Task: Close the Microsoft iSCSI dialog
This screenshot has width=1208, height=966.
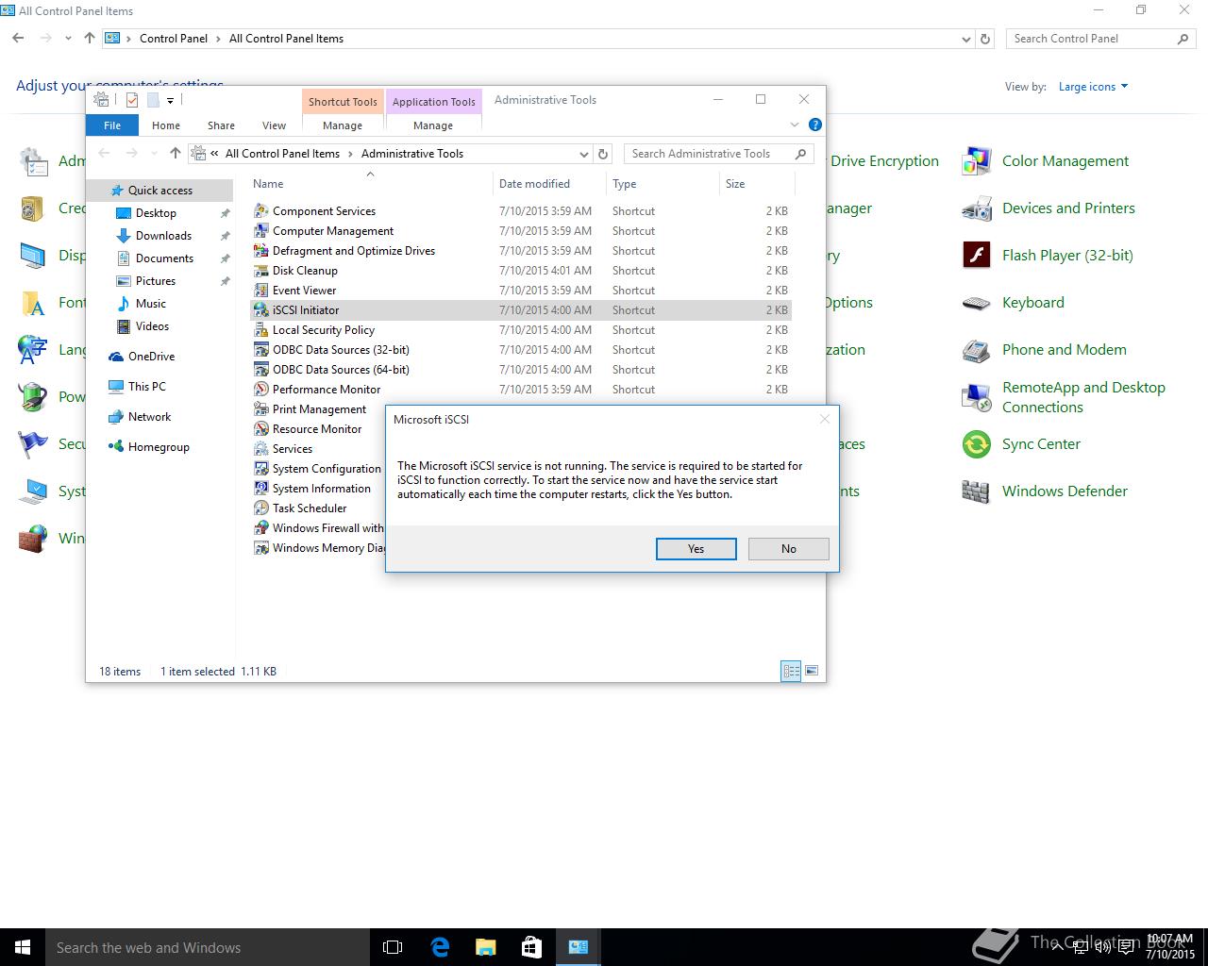Action: pyautogui.click(x=825, y=419)
